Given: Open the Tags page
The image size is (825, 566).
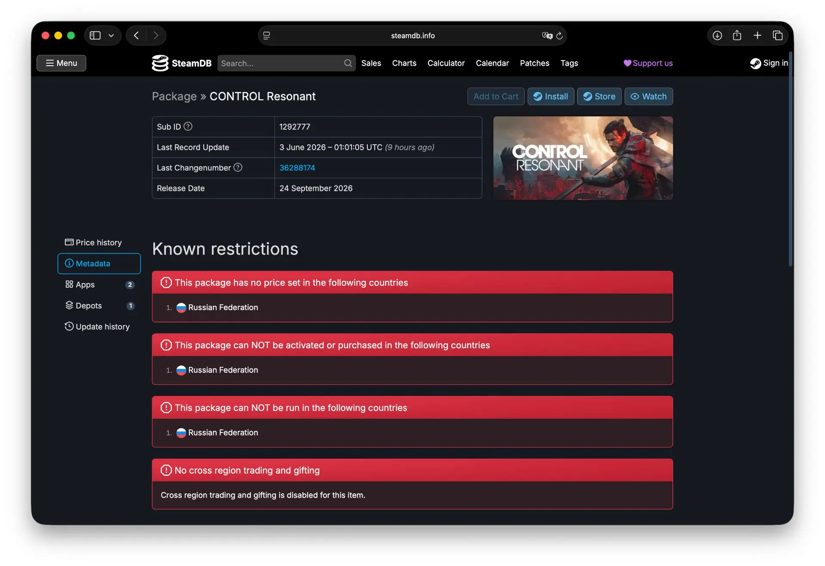Looking at the screenshot, I should (569, 63).
